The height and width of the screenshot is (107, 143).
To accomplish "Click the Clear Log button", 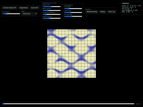I will [x=111, y=12].
